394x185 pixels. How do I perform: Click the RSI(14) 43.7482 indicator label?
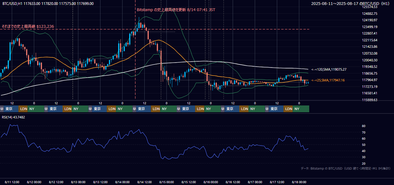point(14,117)
